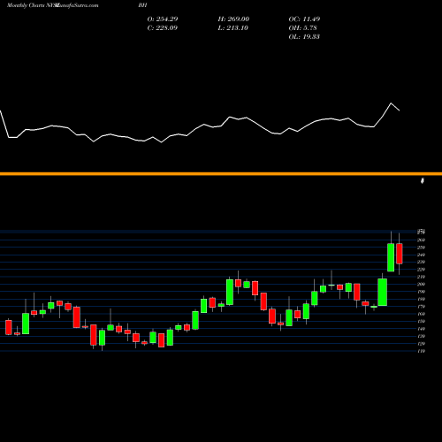Viewport: 442px width, 442px height.
Task: Click the OC: 11.49 reading
Action: pyautogui.click(x=304, y=19)
